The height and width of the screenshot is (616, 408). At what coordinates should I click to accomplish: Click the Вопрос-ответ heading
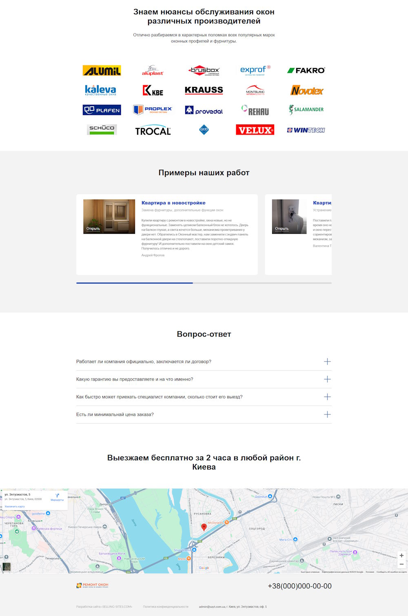[x=204, y=334]
